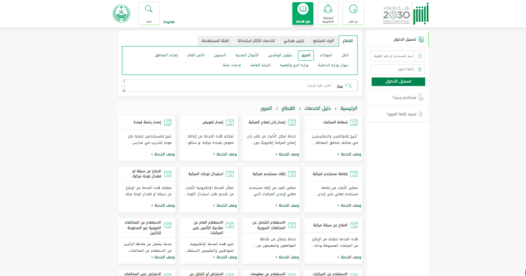Screen dimensions: 526x276
Task: Click icon of الابلاغ عن سرقة مركبة card
Action: click(x=354, y=226)
